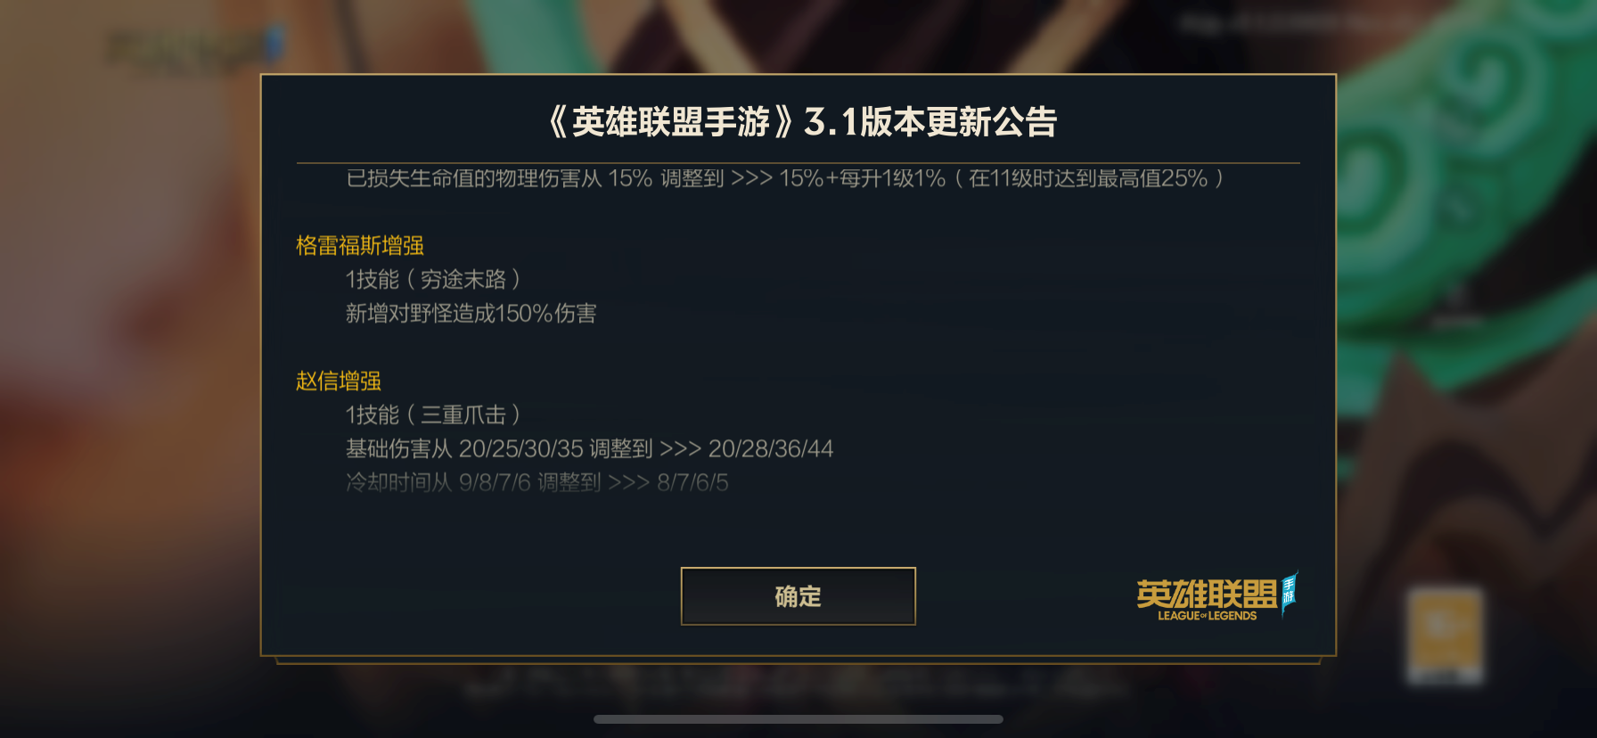Click the 1技能（穷途末路）line
The height and width of the screenshot is (738, 1597).
click(433, 279)
